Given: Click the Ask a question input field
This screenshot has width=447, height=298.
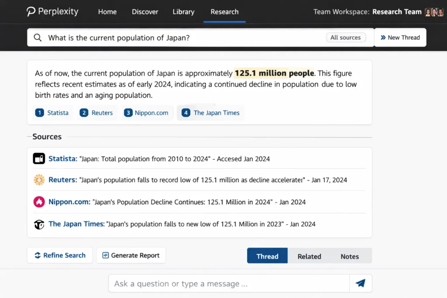Looking at the screenshot, I should coord(227,283).
